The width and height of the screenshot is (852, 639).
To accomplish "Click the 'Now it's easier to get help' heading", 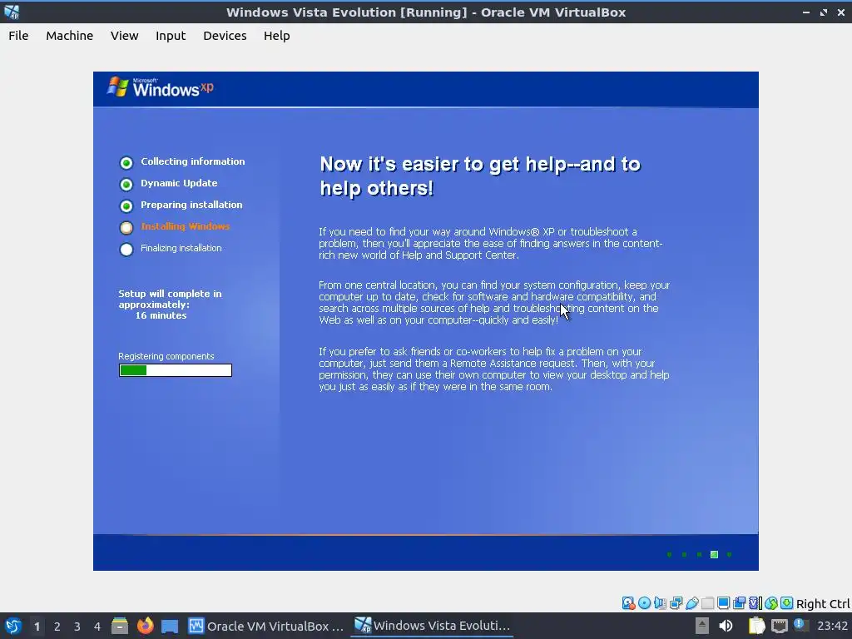I will point(480,176).
